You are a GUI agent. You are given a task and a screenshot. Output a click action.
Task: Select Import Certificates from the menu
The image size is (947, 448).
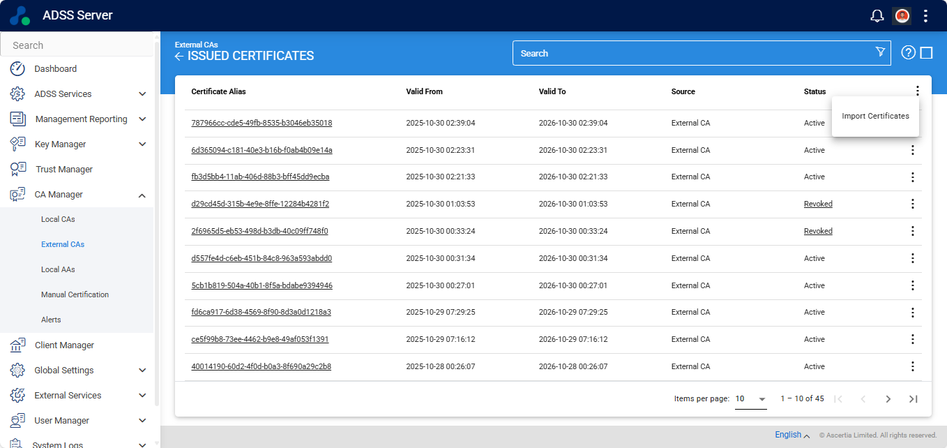tap(875, 116)
